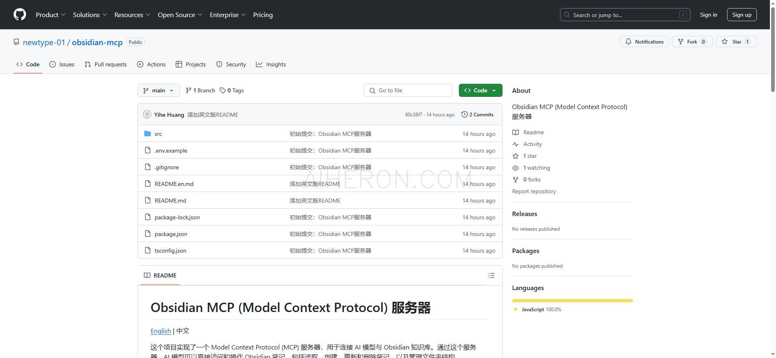The height and width of the screenshot is (358, 776).
Task: Click the Sign in link
Action: click(x=708, y=15)
